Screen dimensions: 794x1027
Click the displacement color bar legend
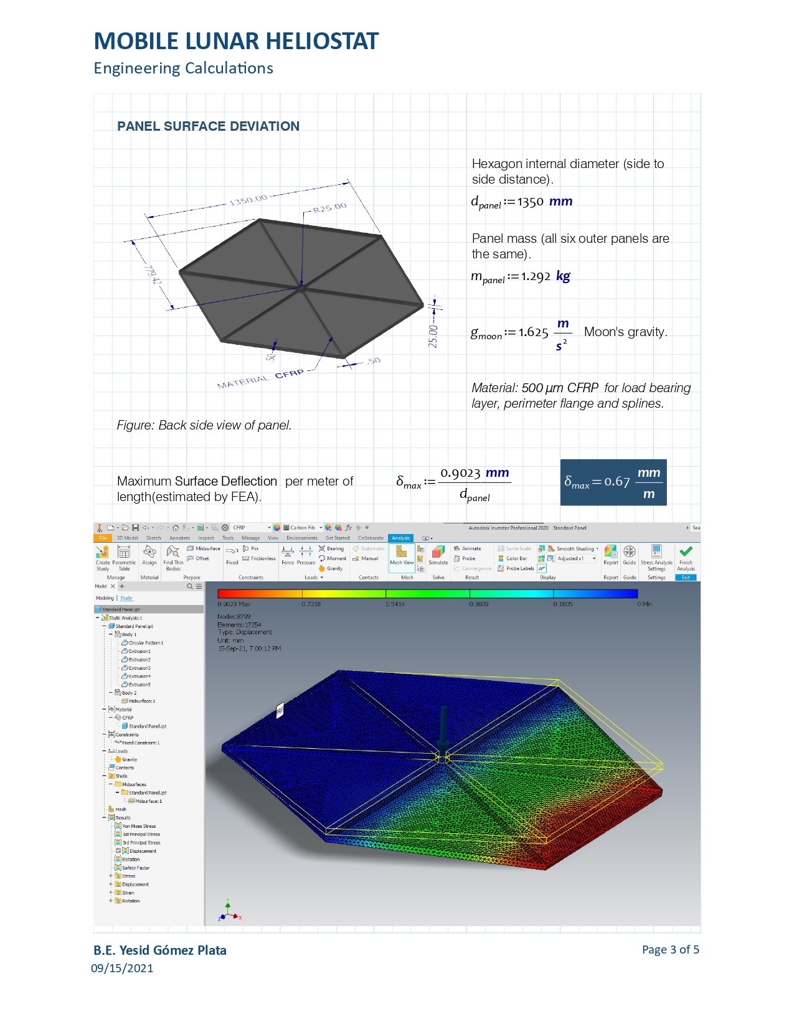point(428,593)
